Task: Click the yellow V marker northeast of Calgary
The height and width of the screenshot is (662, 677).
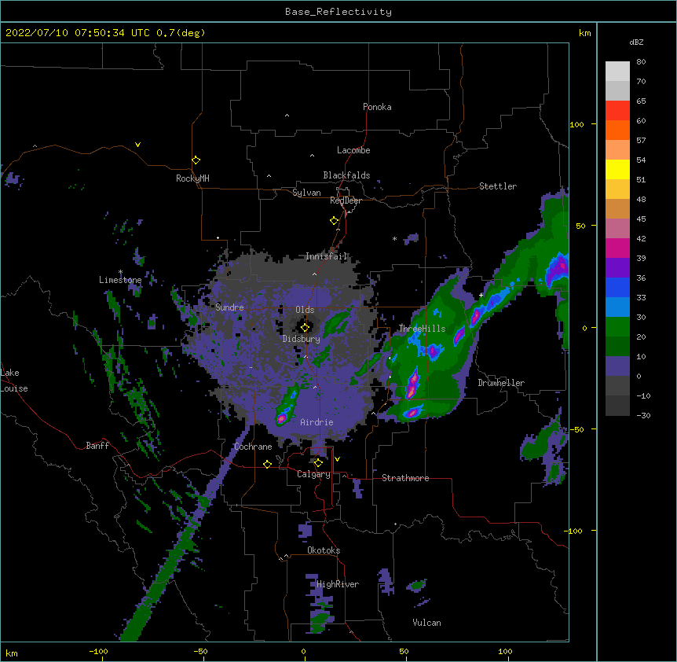Action: [337, 459]
